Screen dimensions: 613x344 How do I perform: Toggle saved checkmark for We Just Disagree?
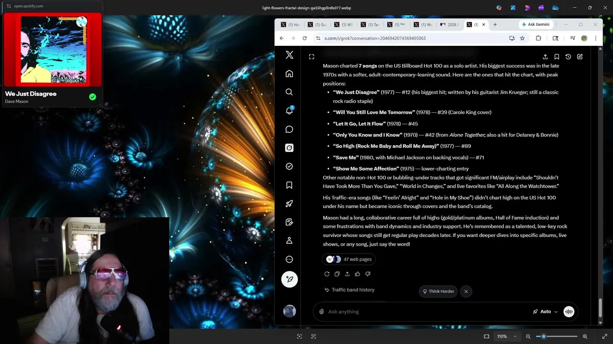[x=92, y=97]
